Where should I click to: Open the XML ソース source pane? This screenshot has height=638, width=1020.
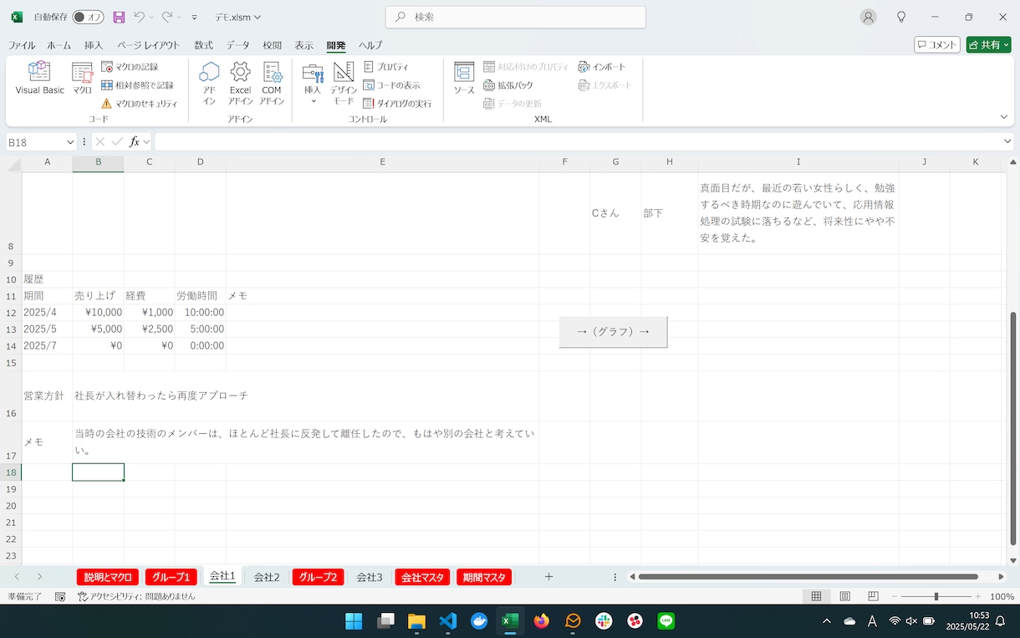[464, 79]
